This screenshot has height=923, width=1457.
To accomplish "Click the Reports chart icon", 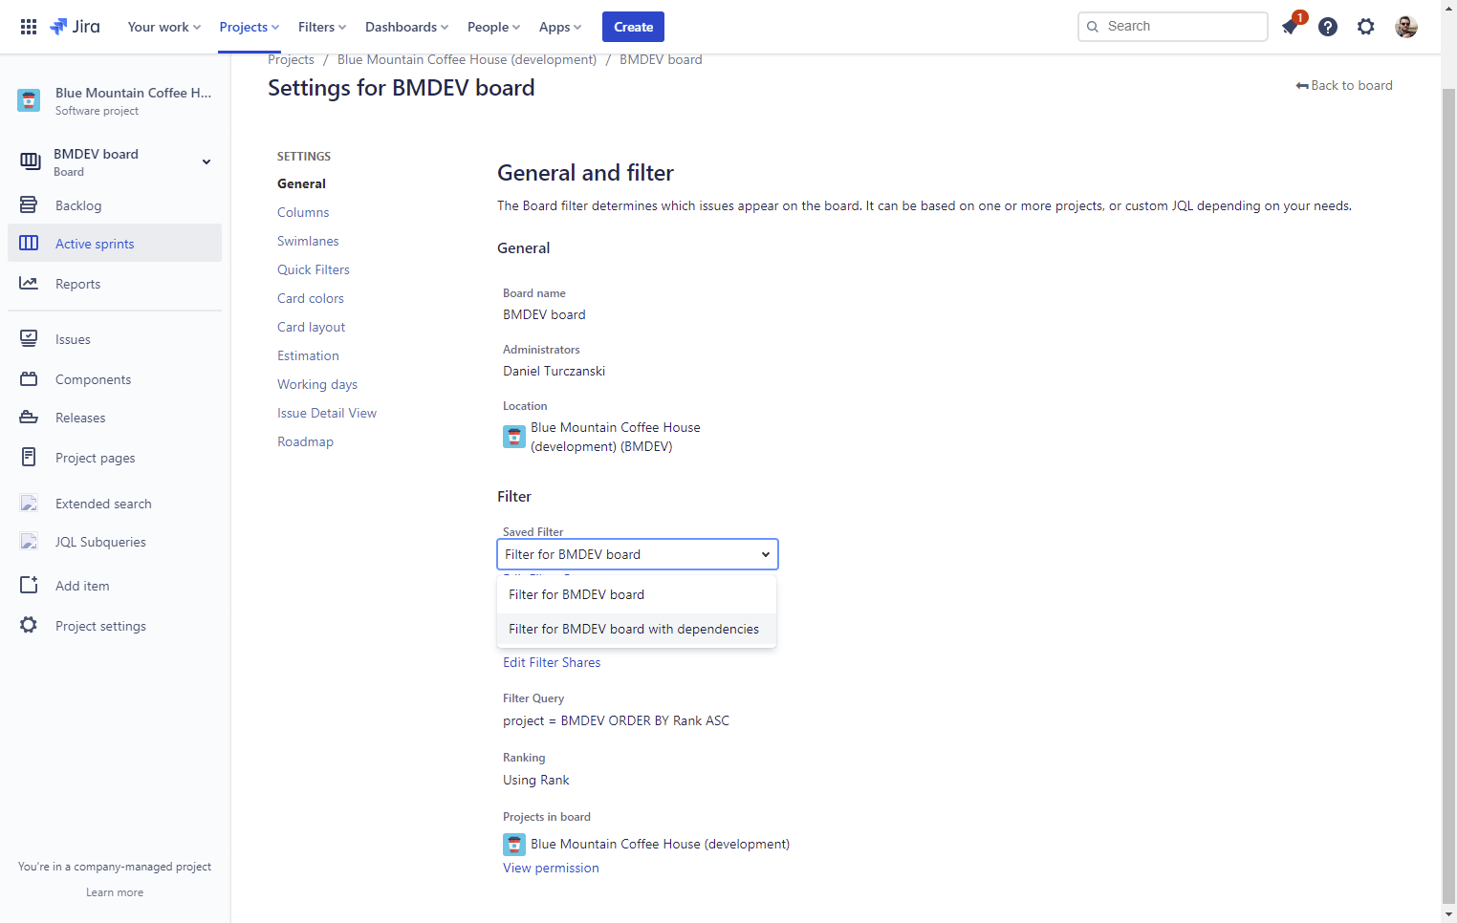I will (x=29, y=284).
